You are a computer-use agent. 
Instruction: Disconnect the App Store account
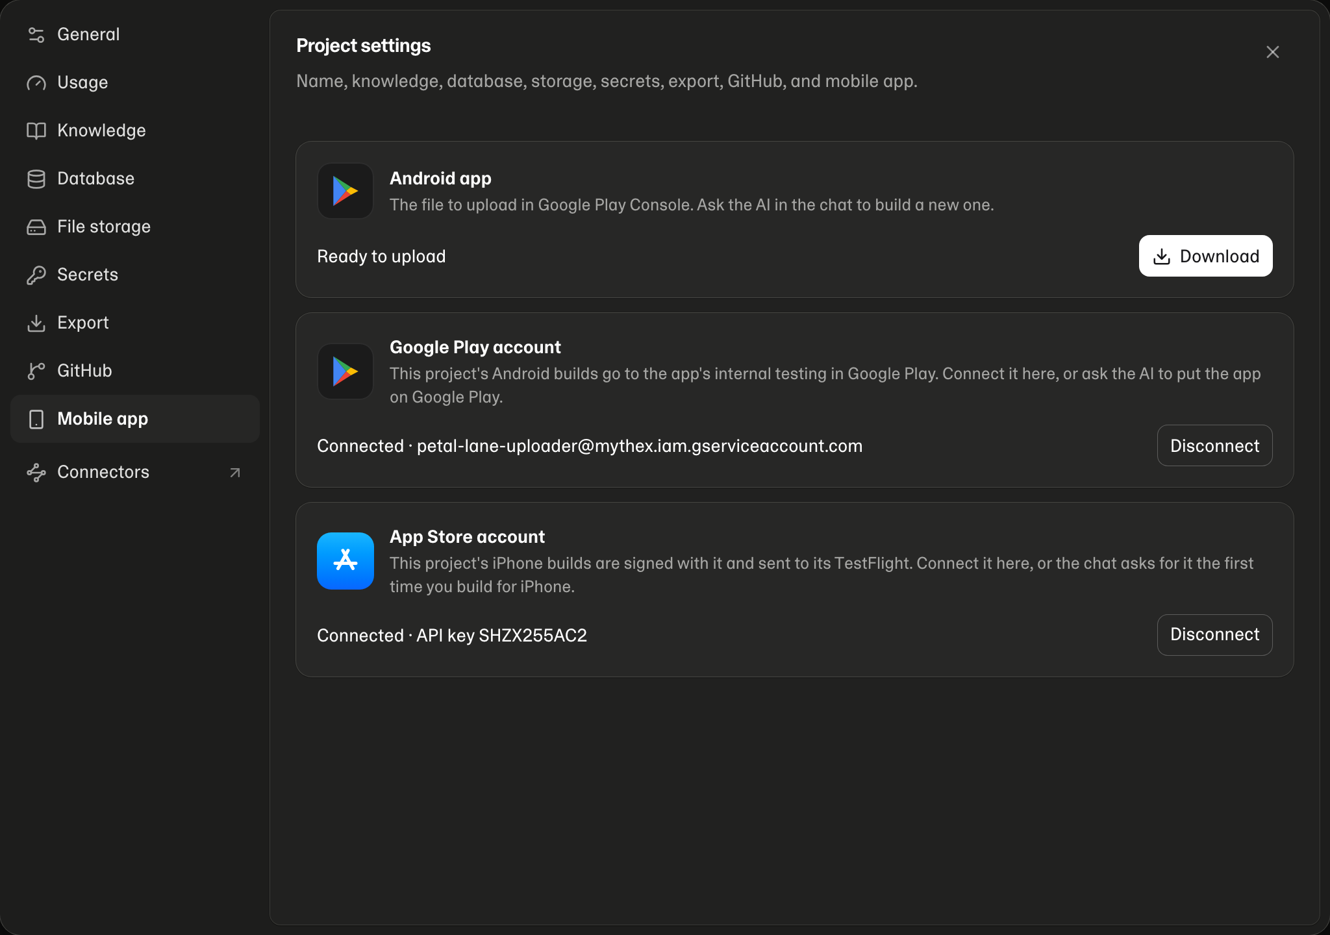(x=1215, y=635)
